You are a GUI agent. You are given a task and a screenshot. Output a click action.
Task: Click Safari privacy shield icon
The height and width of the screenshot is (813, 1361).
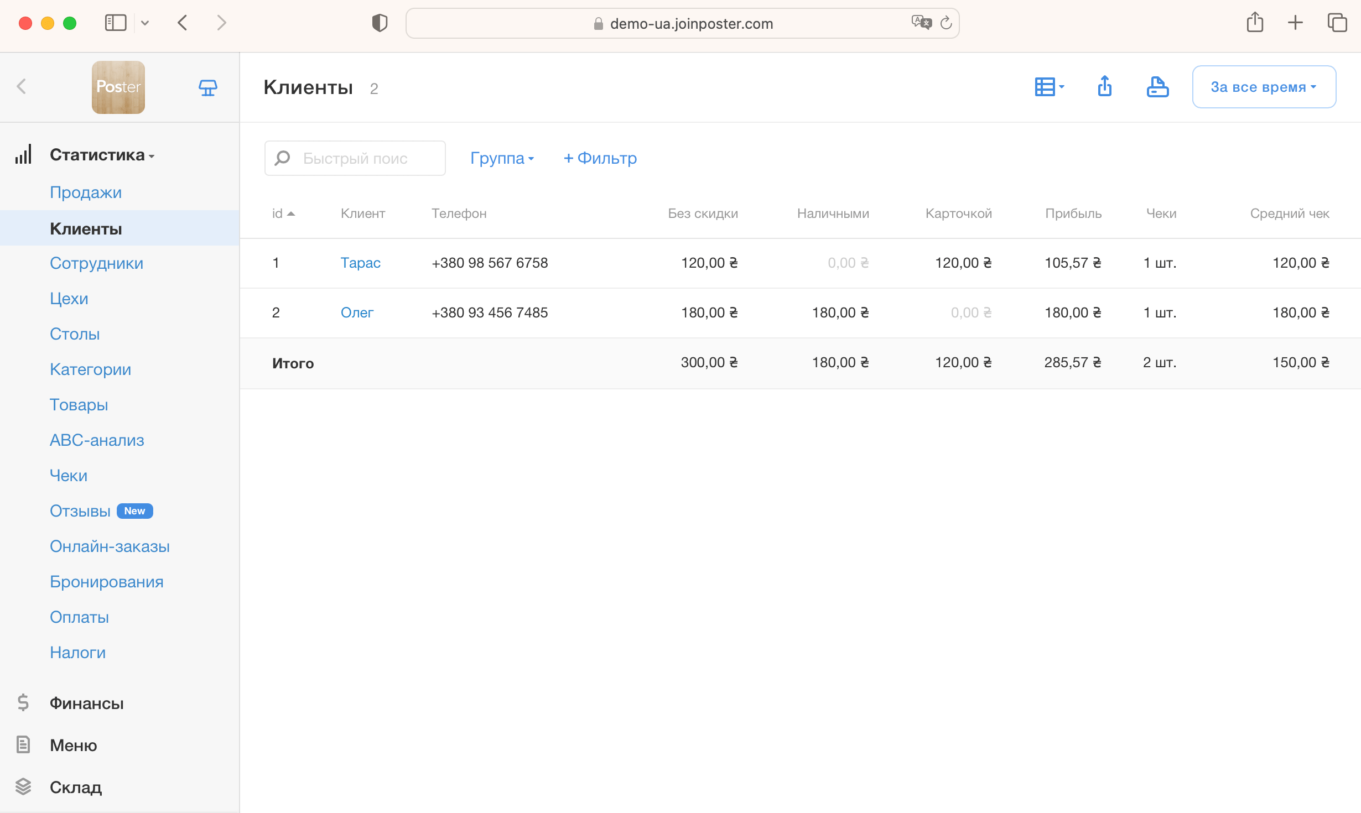[380, 23]
